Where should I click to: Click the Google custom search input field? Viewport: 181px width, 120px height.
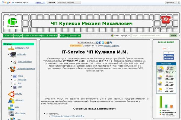151,35
